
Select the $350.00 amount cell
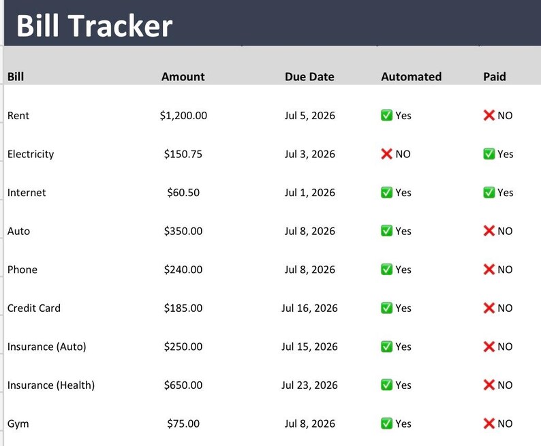[183, 231]
